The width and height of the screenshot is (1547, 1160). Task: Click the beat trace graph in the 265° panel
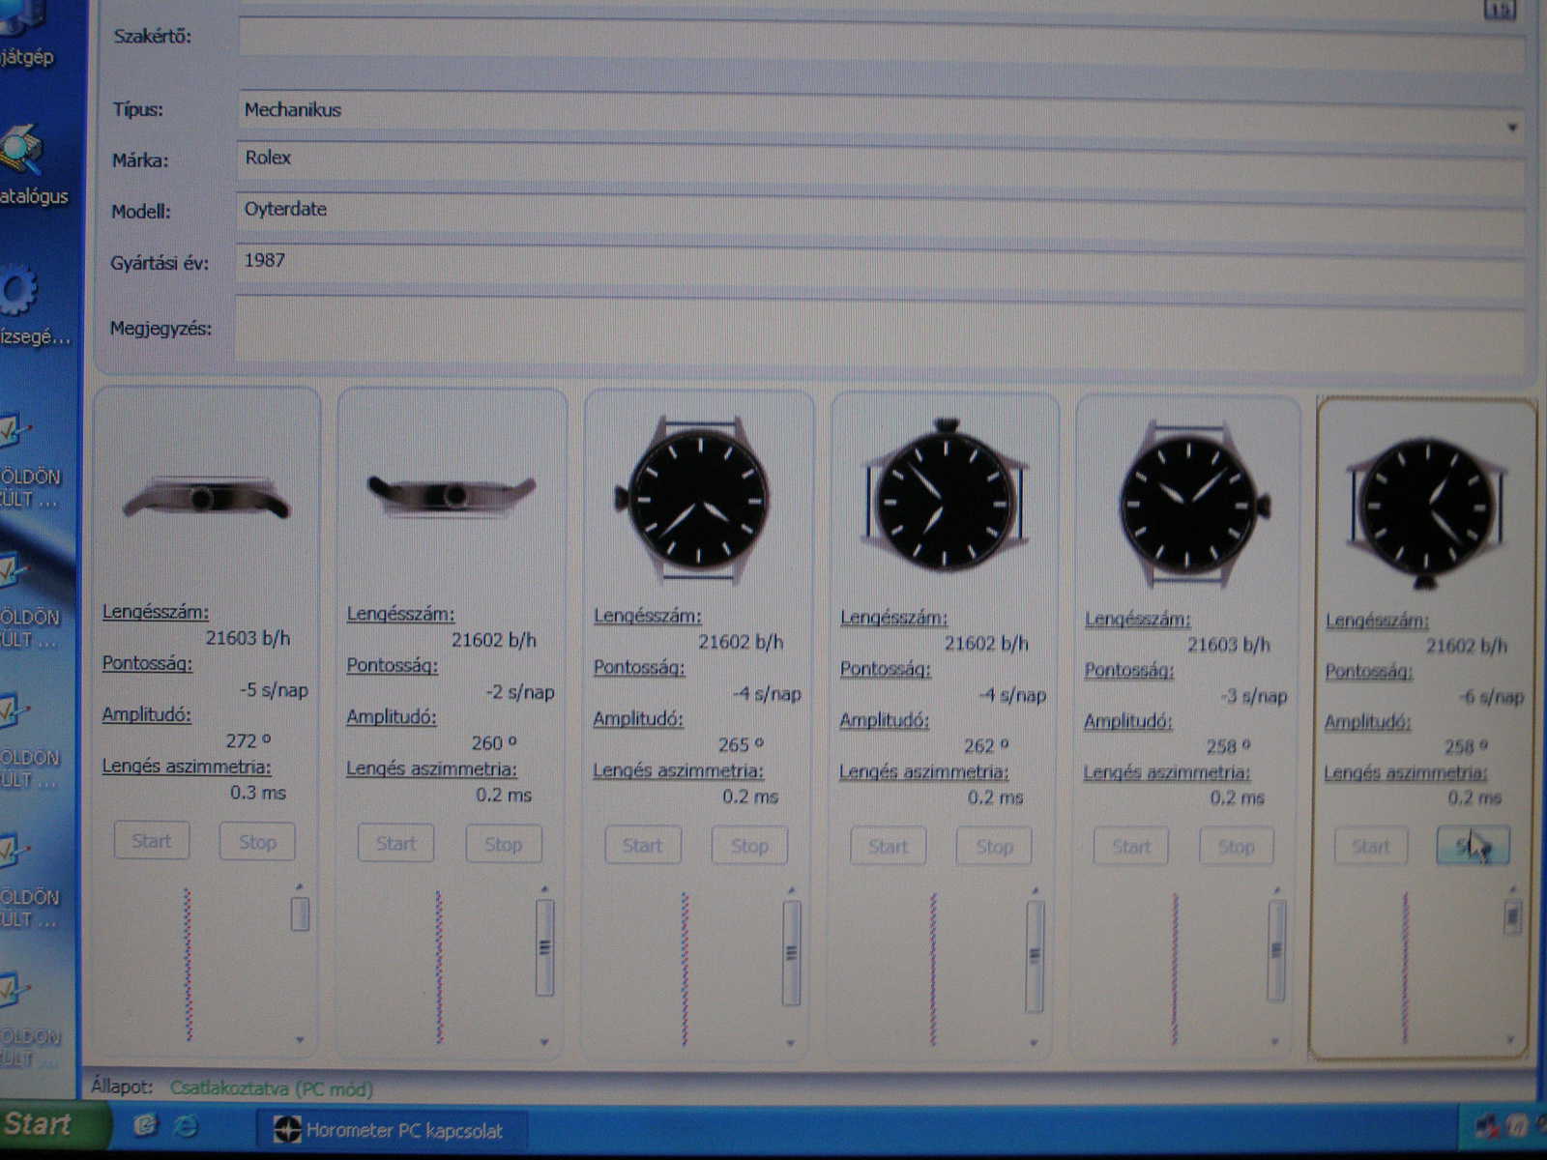685,969
